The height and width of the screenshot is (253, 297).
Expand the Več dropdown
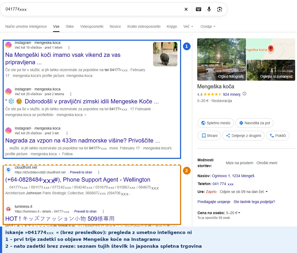(x=188, y=26)
